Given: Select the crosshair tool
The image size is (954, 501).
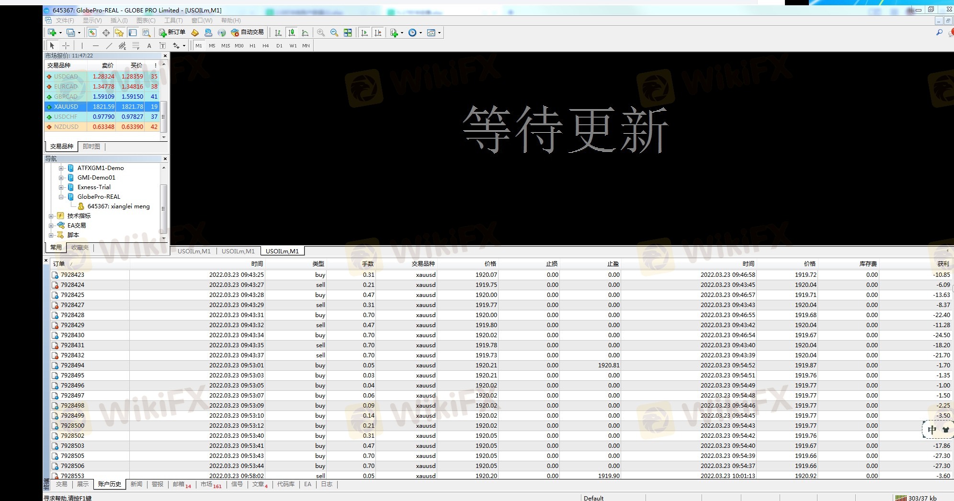Looking at the screenshot, I should pyautogui.click(x=66, y=46).
